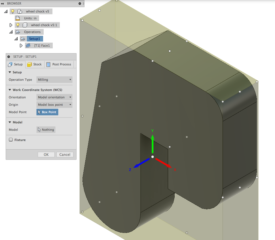275x240 pixels.
Task: Click the Box Point selection button
Action: (x=47, y=112)
